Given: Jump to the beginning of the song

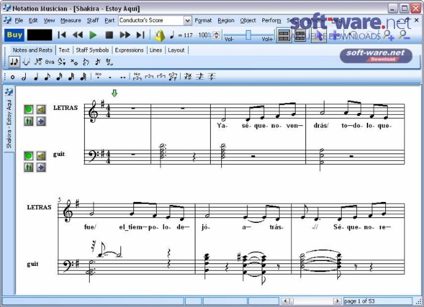Looking at the screenshot, I should [61, 35].
